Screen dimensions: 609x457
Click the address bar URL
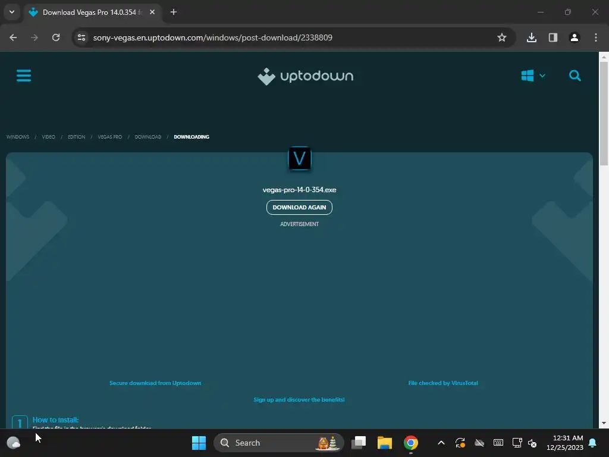[212, 37]
